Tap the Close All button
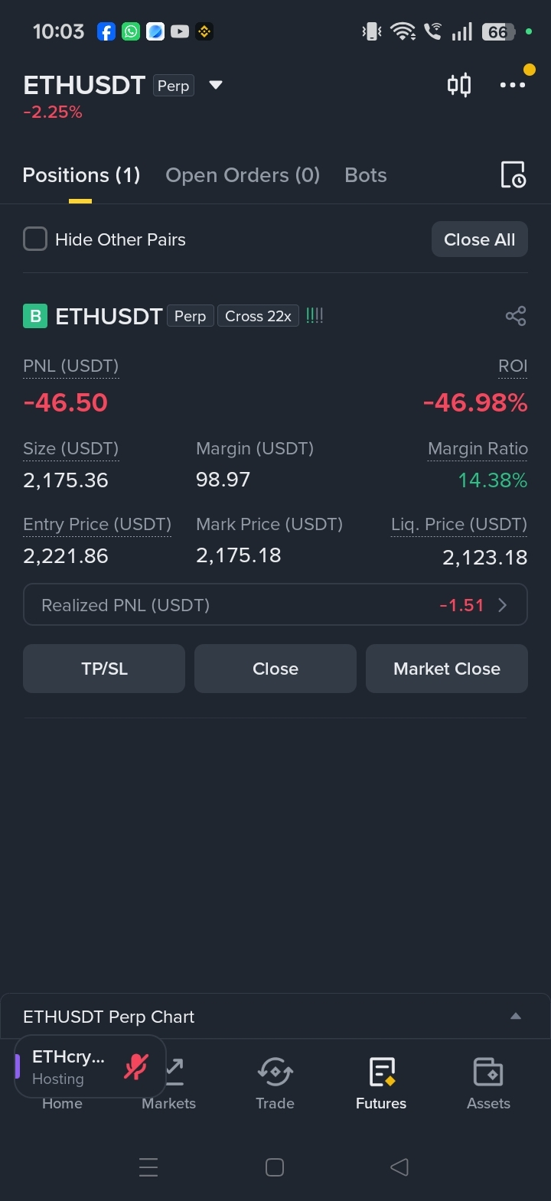 click(480, 239)
